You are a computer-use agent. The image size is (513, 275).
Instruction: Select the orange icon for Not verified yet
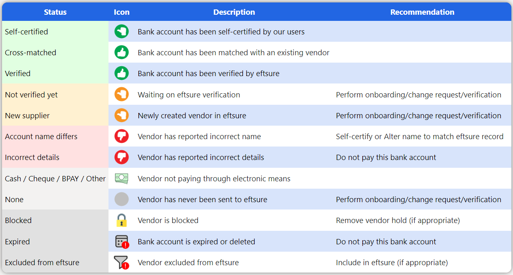[x=122, y=95]
